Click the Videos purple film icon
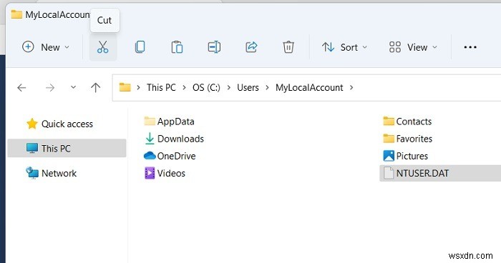Image resolution: width=501 pixels, height=263 pixels. point(150,173)
